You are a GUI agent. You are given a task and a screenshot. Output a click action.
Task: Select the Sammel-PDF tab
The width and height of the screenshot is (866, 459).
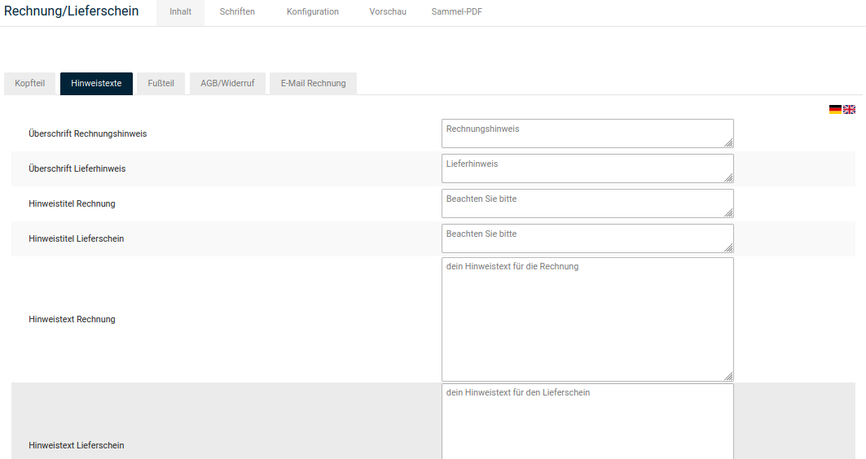pos(456,12)
